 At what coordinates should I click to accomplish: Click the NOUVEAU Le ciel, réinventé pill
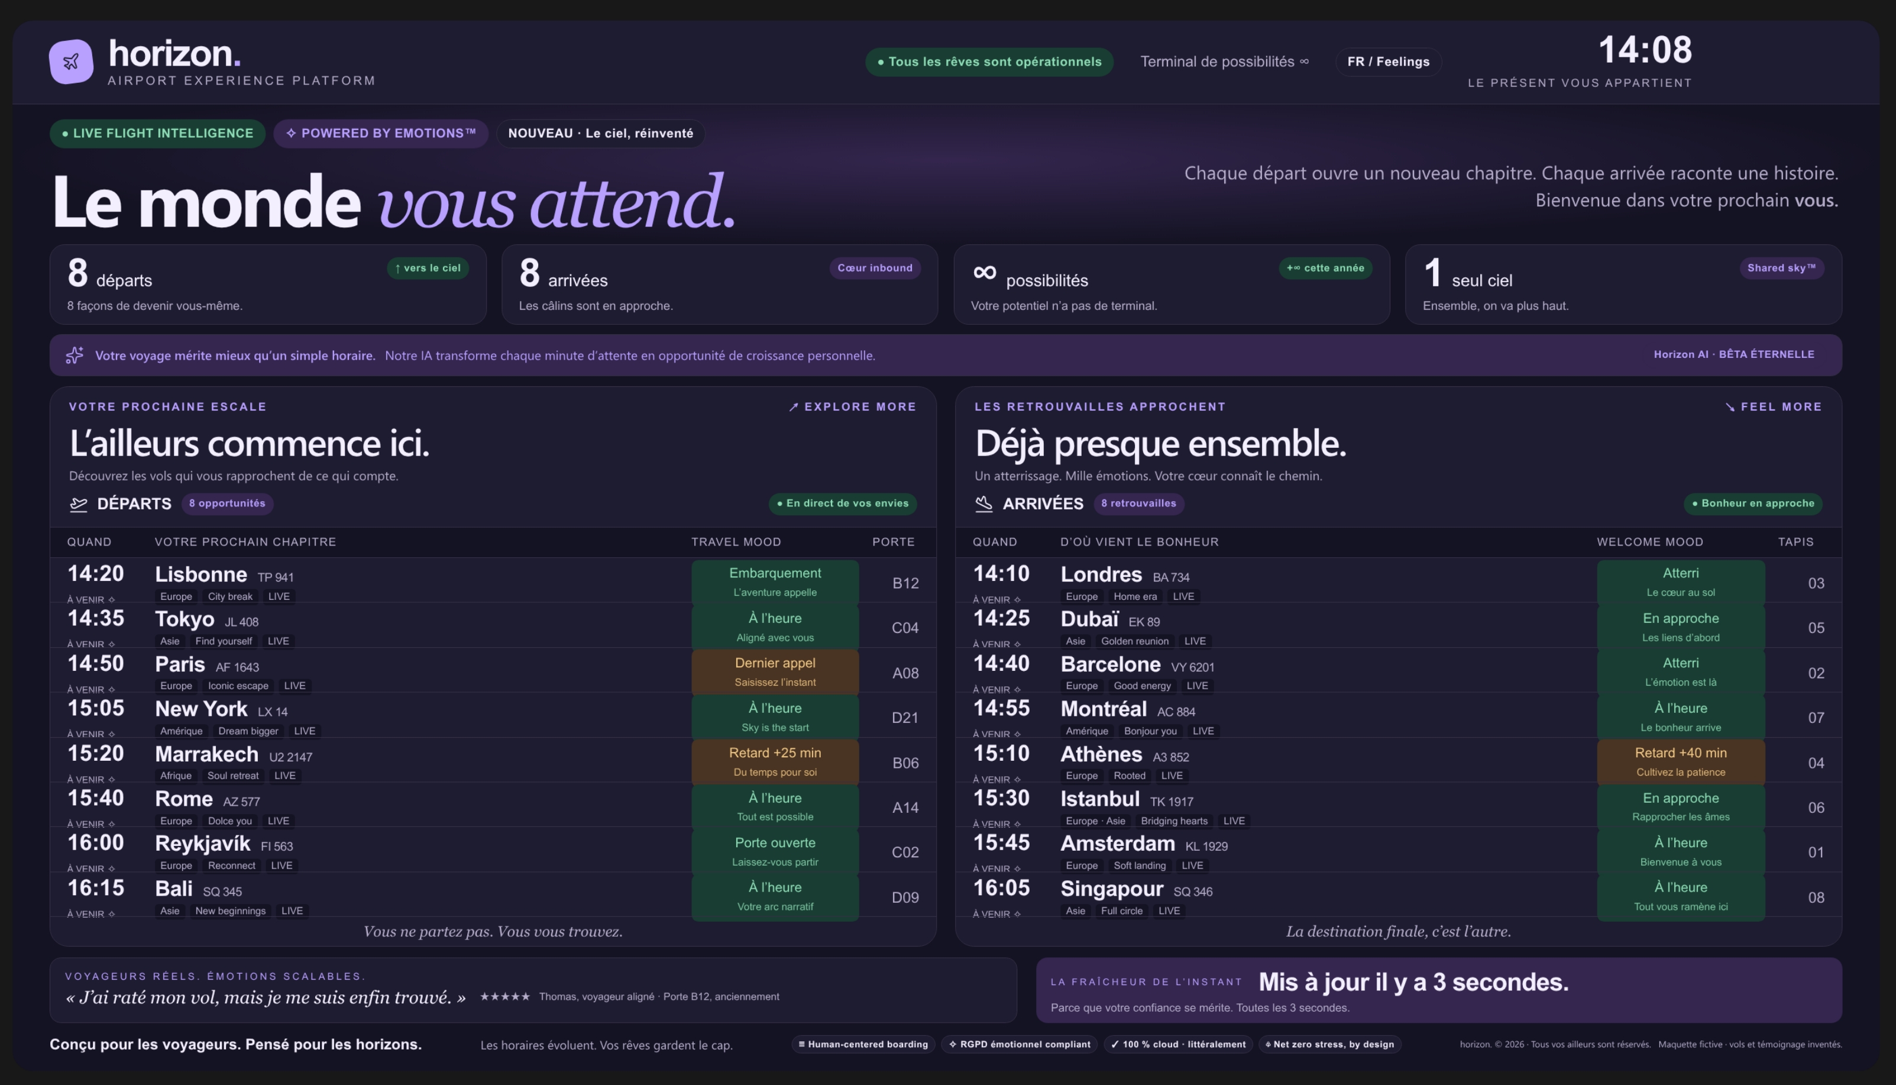(600, 133)
